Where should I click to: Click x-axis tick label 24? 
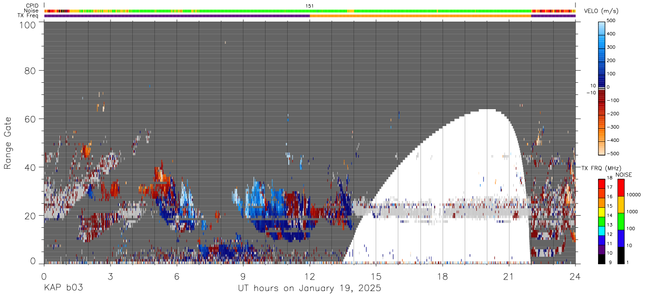click(x=575, y=276)
